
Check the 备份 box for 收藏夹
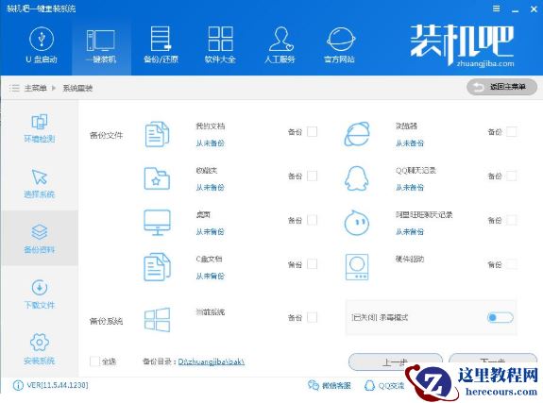(312, 176)
